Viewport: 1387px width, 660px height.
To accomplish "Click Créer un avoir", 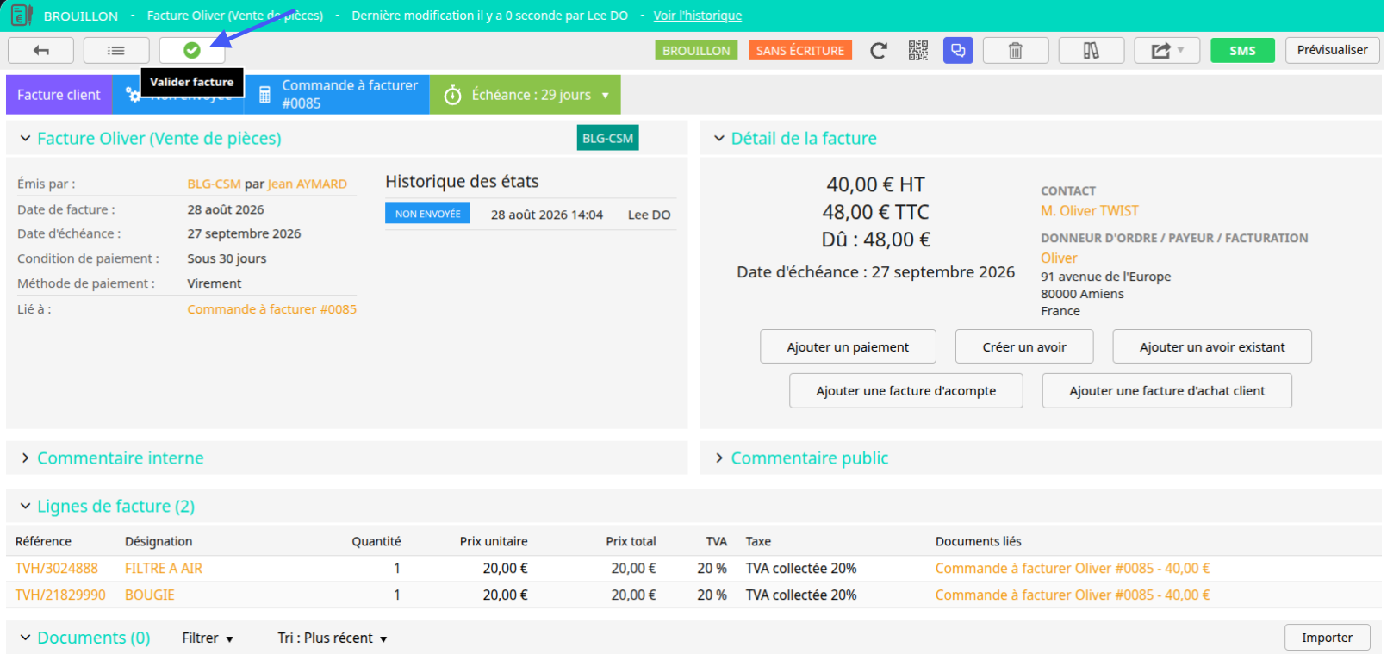I will 1024,346.
